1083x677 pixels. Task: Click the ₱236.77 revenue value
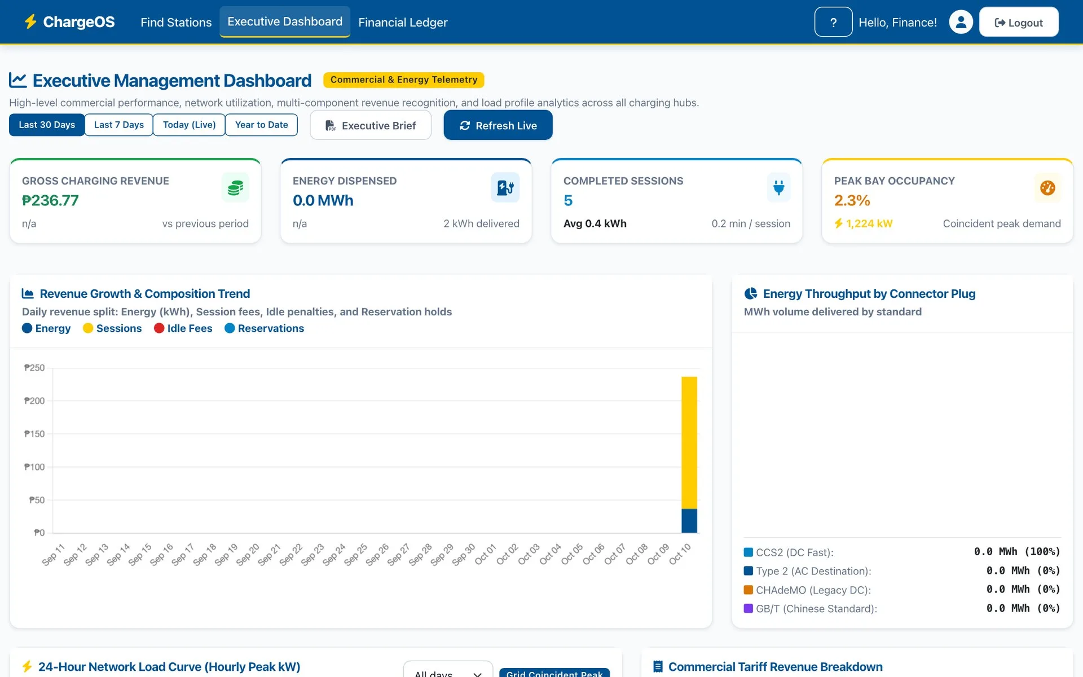click(50, 200)
